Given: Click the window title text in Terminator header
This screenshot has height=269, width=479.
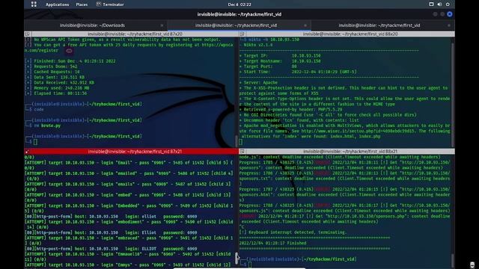Looking at the screenshot, I should 239,14.
